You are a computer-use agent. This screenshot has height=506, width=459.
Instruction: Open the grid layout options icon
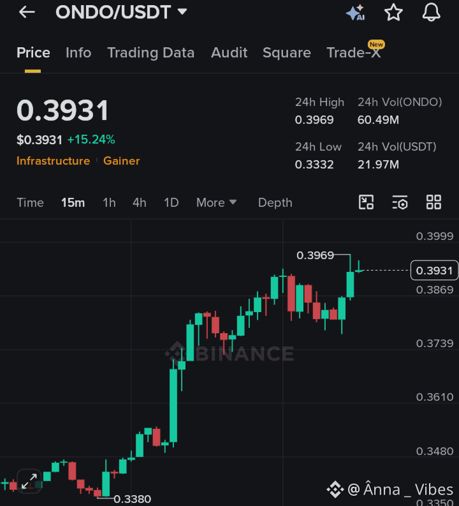tap(433, 202)
